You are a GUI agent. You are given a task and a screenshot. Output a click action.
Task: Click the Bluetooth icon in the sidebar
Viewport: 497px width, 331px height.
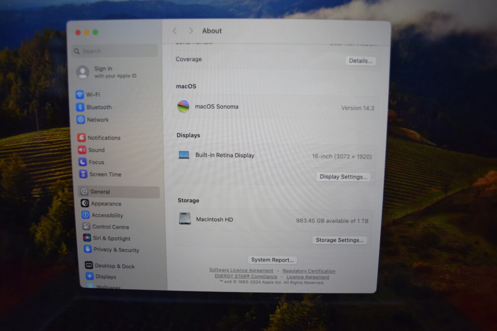pyautogui.click(x=80, y=107)
